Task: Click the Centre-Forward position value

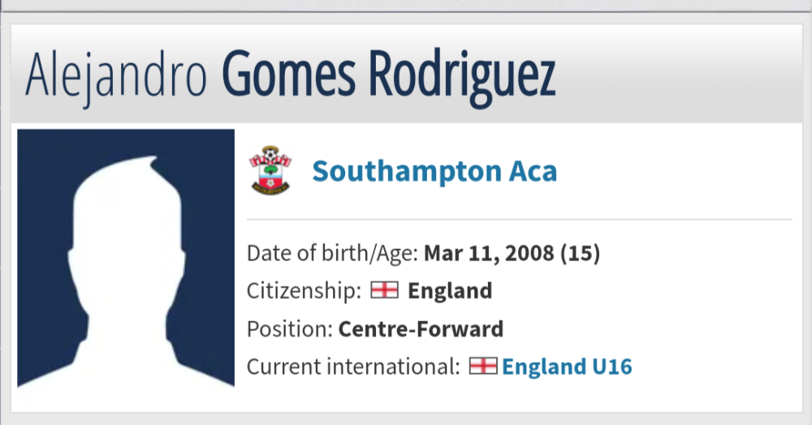Action: click(421, 328)
